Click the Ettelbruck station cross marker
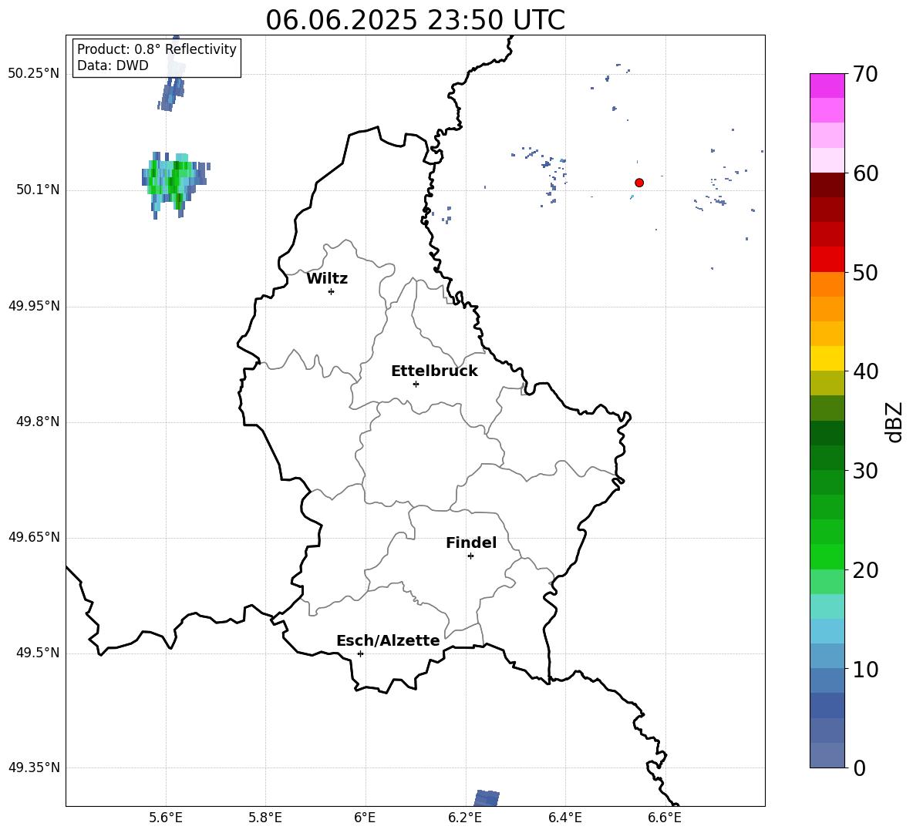This screenshot has height=833, width=913. click(416, 384)
